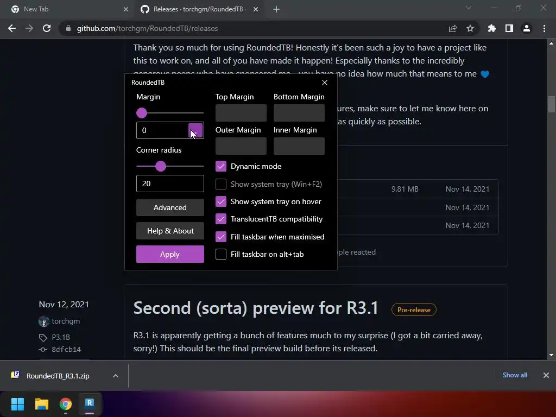This screenshot has height=417, width=556.
Task: Click the page vertical scrollbar thumb
Action: point(551,104)
